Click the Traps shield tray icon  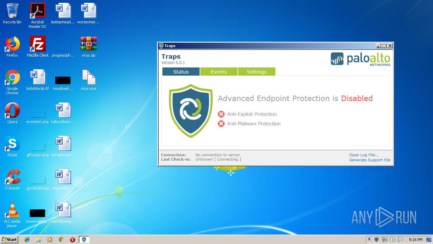(377, 240)
